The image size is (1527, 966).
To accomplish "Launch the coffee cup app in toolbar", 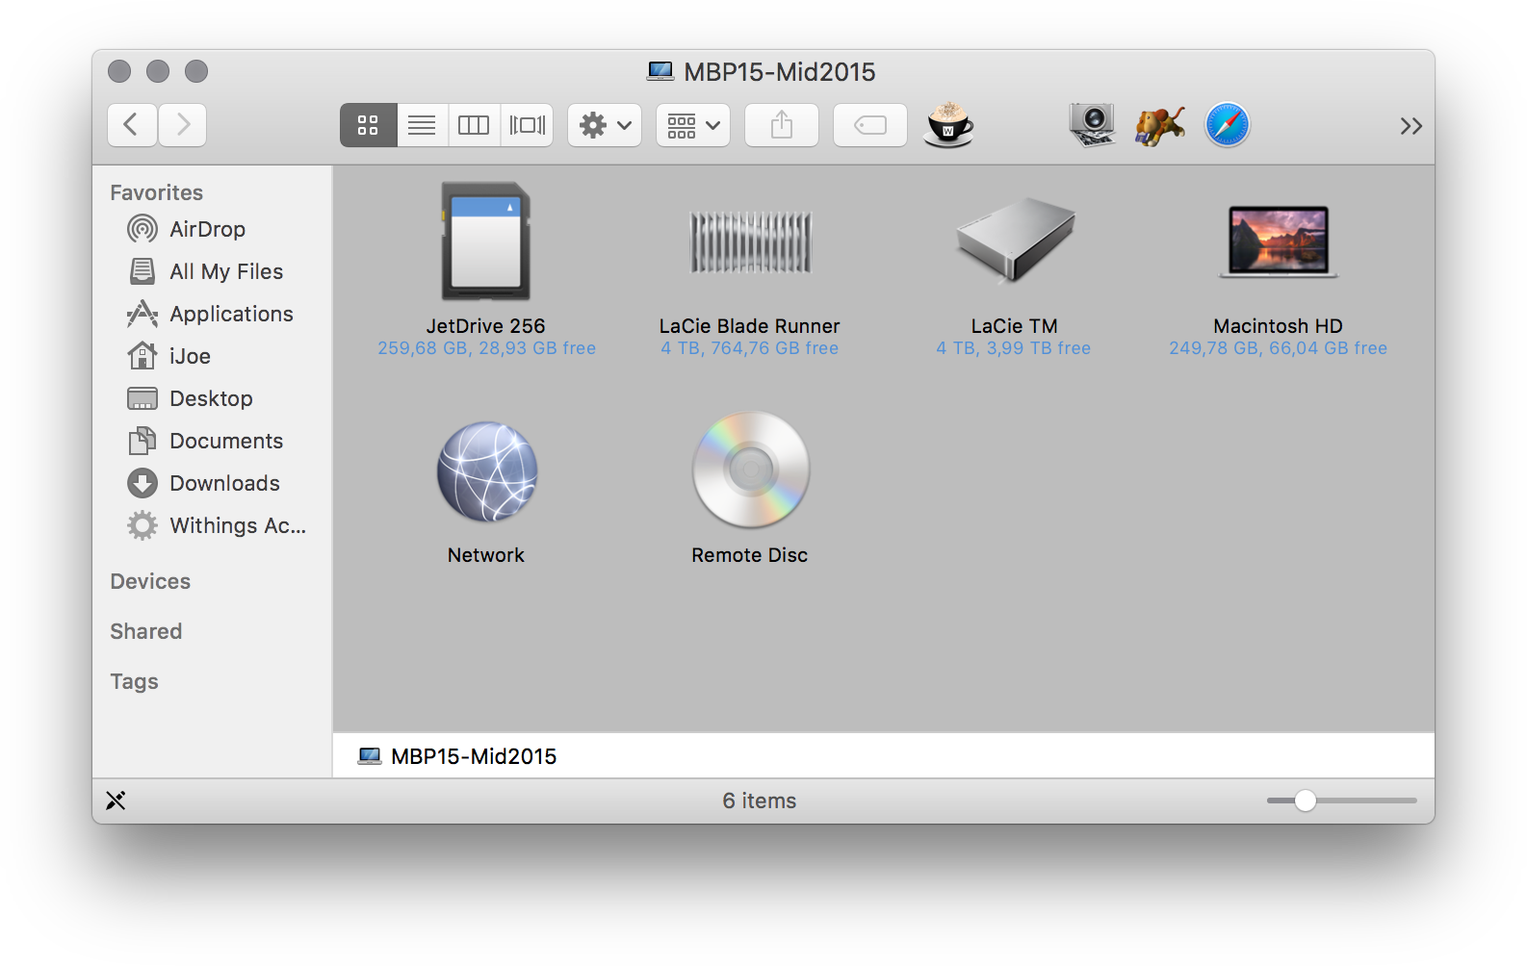I will [x=948, y=125].
